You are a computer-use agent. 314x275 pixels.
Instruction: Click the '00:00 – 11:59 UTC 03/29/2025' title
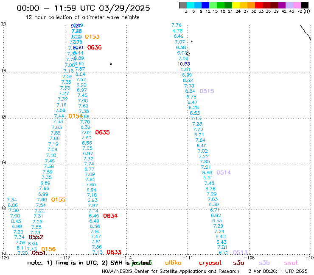click(x=83, y=8)
